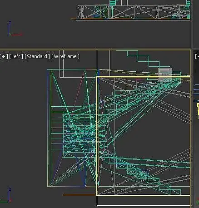Click the orange line at bottom of Left viewport
Viewport: 199px width, 208px height.
tap(80, 195)
